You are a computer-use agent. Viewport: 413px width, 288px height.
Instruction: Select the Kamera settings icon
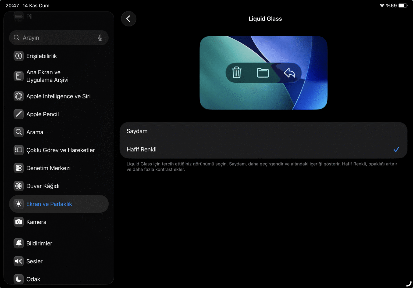tap(19, 222)
